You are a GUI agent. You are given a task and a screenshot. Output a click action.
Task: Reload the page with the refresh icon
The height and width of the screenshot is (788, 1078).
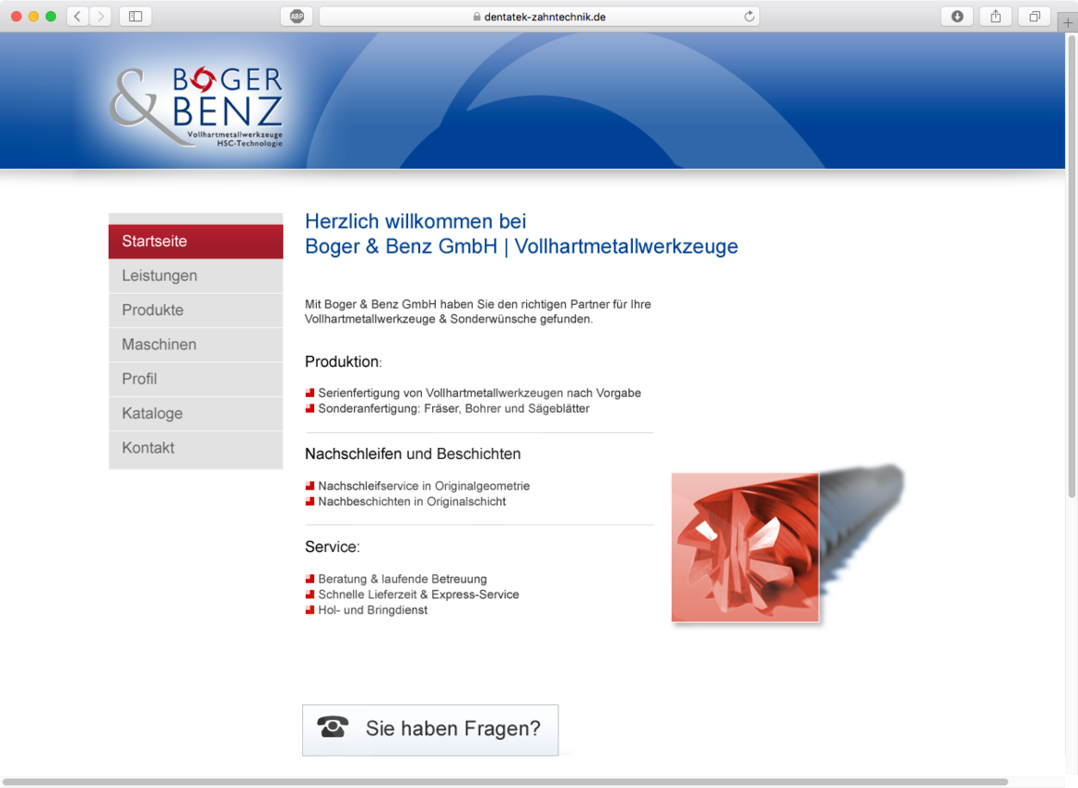[749, 17]
